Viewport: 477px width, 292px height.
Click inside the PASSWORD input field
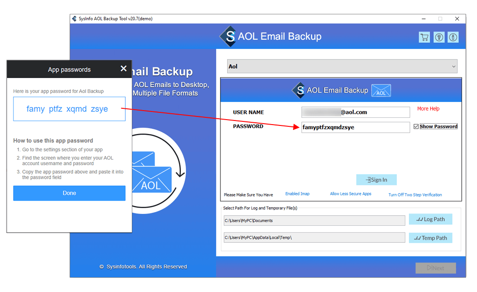coord(355,127)
